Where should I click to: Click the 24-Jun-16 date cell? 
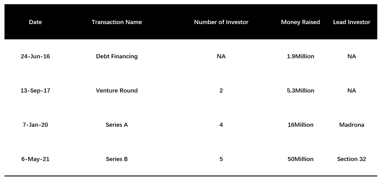tap(35, 57)
